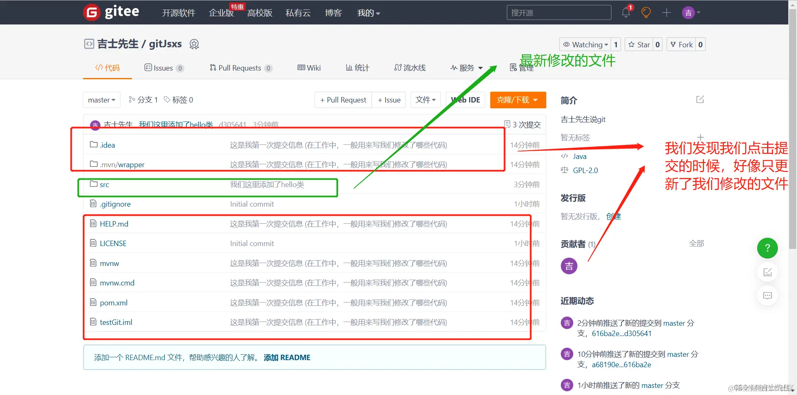Open 企业版 in the top navigation

(221, 13)
